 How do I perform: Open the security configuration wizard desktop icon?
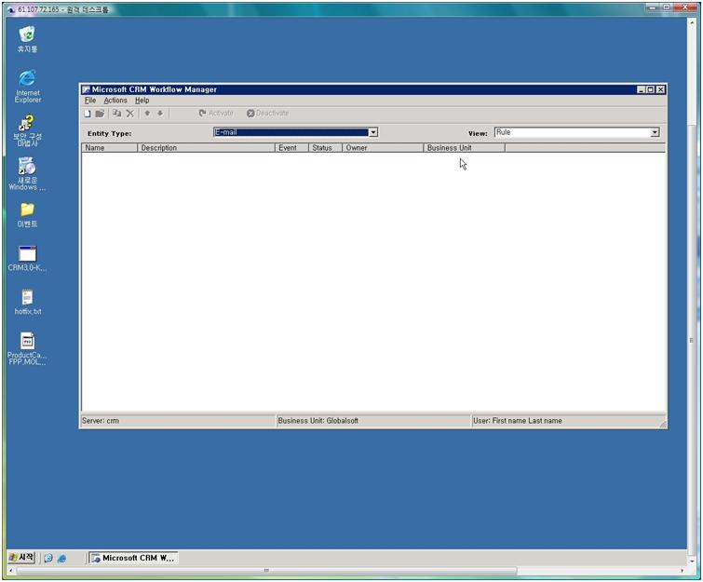coord(27,131)
